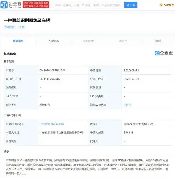Image resolution: width=175 pixels, height=178 pixels.
Task: Click the 申请人邮编 field label
Action: pos(97,133)
